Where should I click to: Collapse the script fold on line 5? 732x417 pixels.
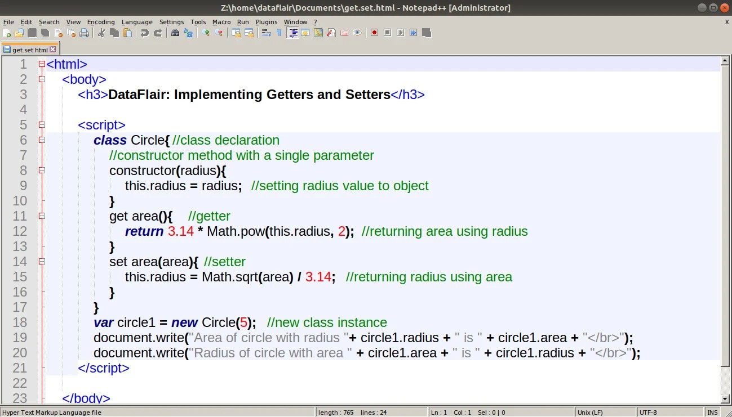point(41,125)
